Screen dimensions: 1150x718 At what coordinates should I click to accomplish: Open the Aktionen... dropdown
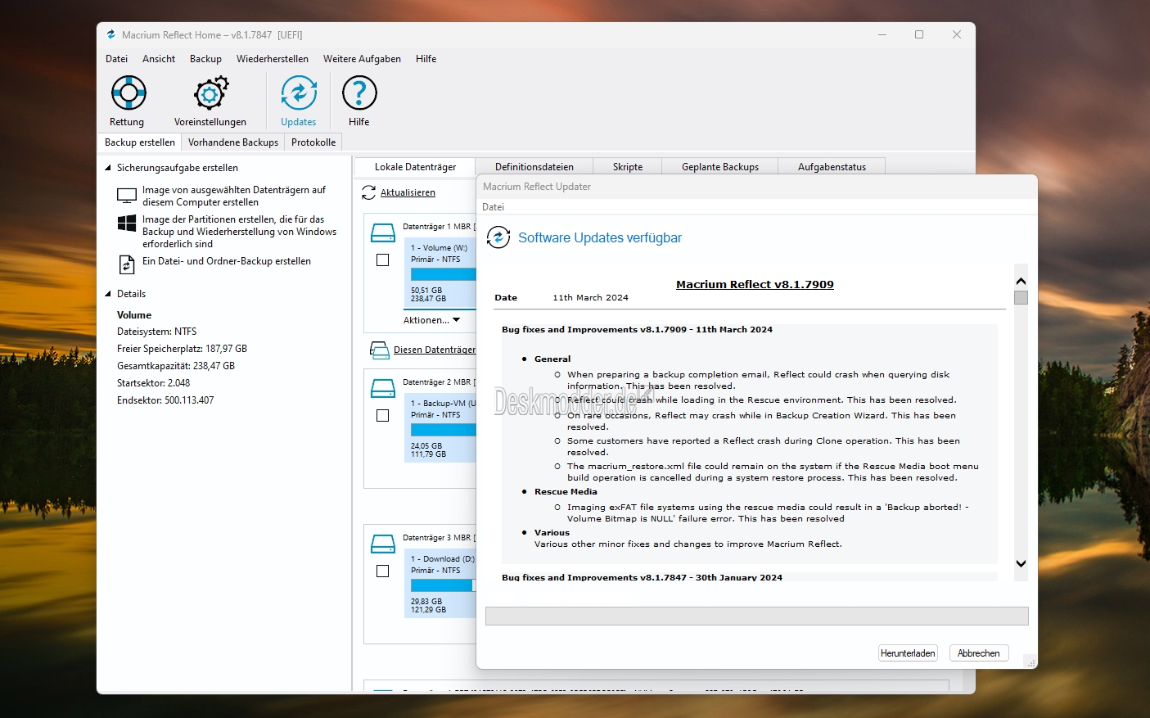coord(431,320)
